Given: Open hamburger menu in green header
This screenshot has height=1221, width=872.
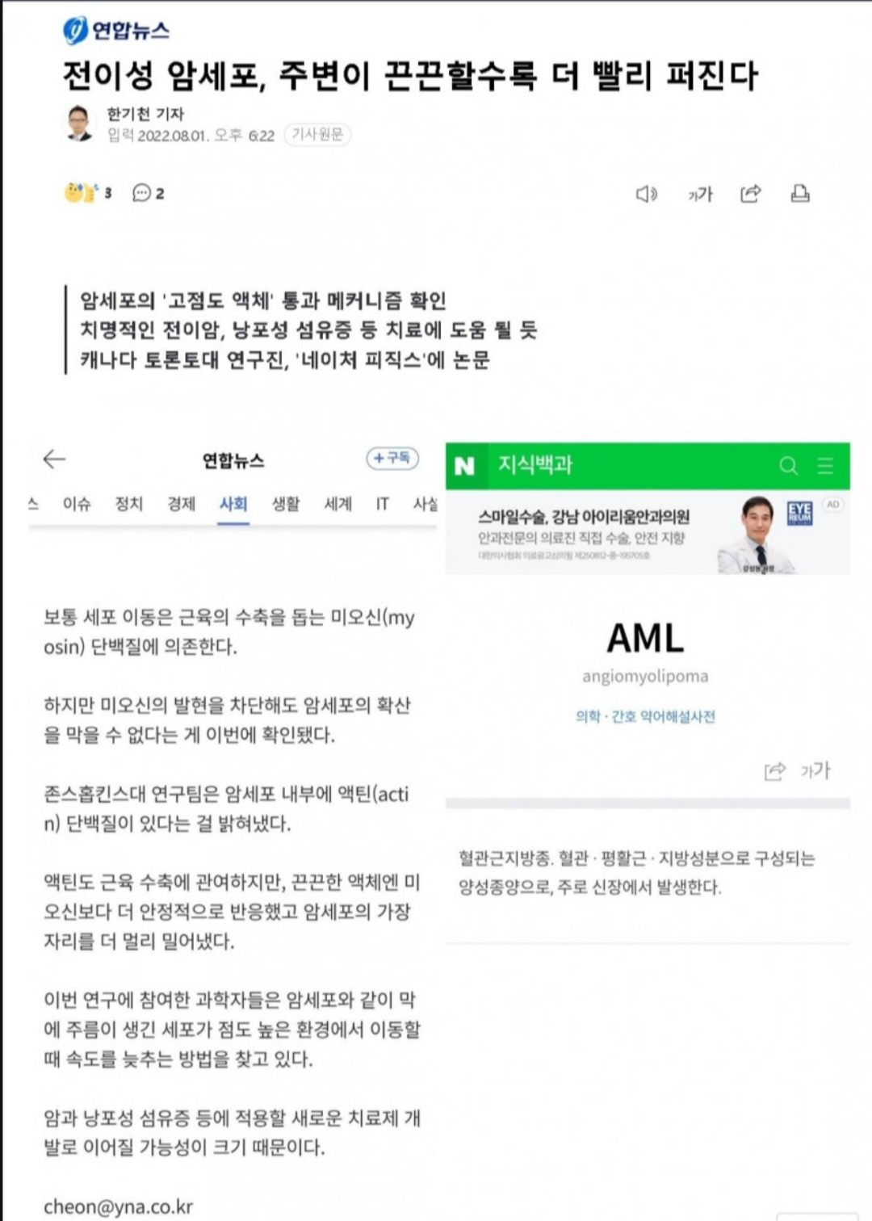Looking at the screenshot, I should coord(825,466).
